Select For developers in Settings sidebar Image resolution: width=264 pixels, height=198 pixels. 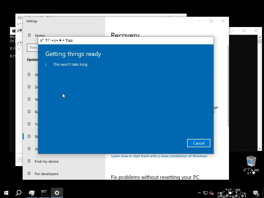click(x=46, y=174)
